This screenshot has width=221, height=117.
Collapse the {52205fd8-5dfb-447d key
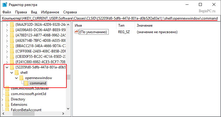tap(7, 68)
